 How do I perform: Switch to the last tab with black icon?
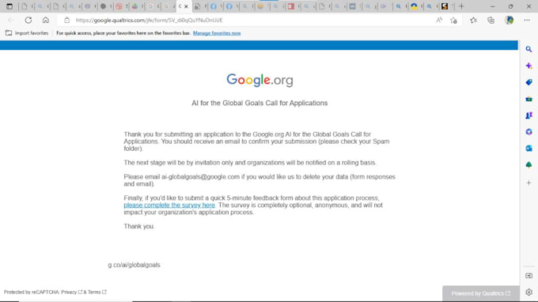(x=445, y=6)
